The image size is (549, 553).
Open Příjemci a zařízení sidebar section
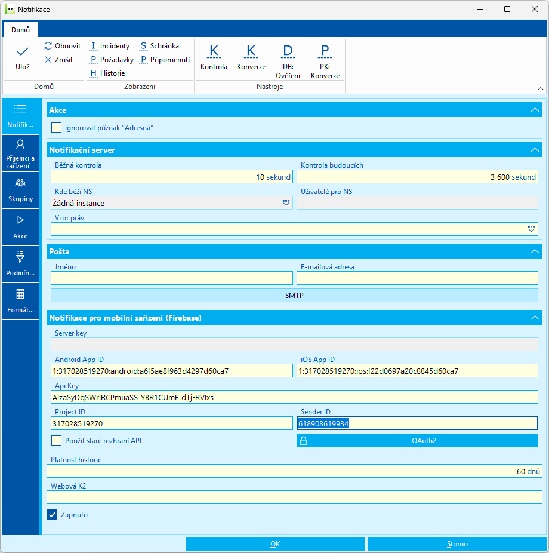point(20,153)
